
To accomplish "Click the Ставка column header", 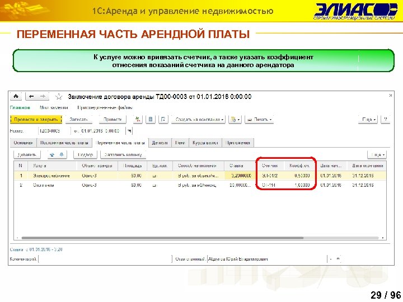I will tap(240, 166).
